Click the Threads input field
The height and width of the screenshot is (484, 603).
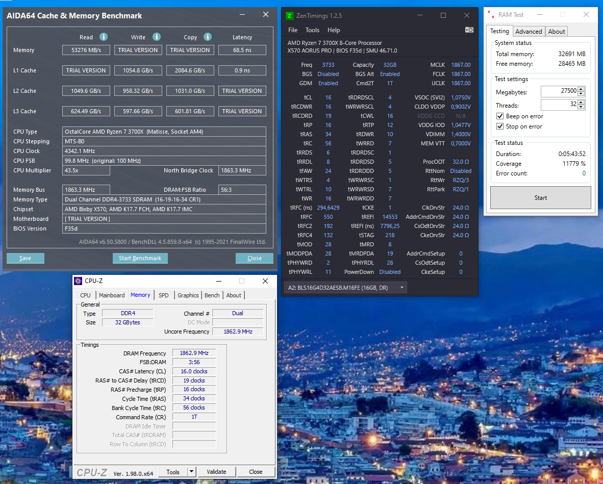pyautogui.click(x=559, y=104)
